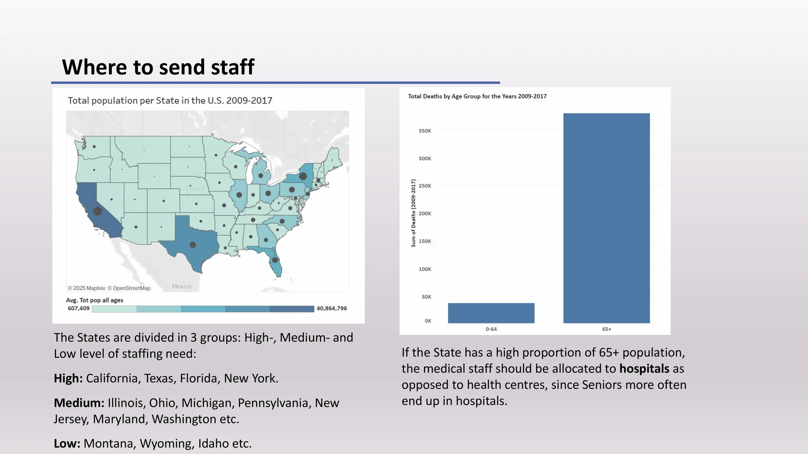Click the dot marker on Washington state
Screen dimensions: 808x454
pos(94,147)
